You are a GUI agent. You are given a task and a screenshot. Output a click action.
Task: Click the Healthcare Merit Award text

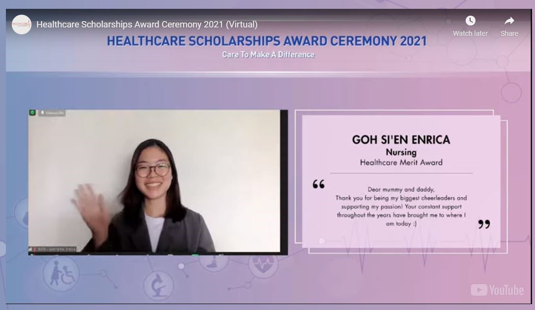pyautogui.click(x=401, y=162)
